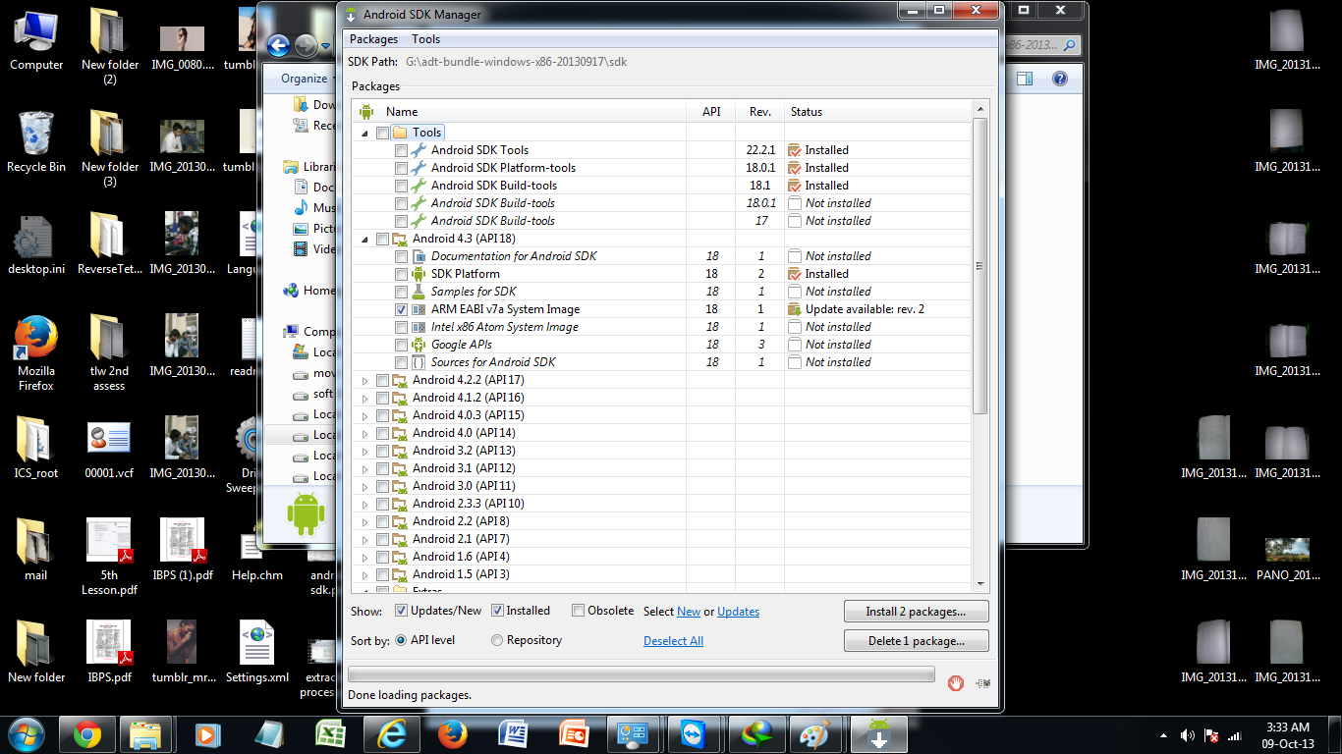Open the Packages menu
The image size is (1342, 754).
pyautogui.click(x=374, y=39)
